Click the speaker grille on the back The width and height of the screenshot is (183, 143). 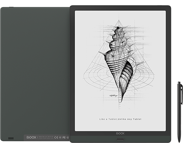pyautogui.click(x=11, y=138)
